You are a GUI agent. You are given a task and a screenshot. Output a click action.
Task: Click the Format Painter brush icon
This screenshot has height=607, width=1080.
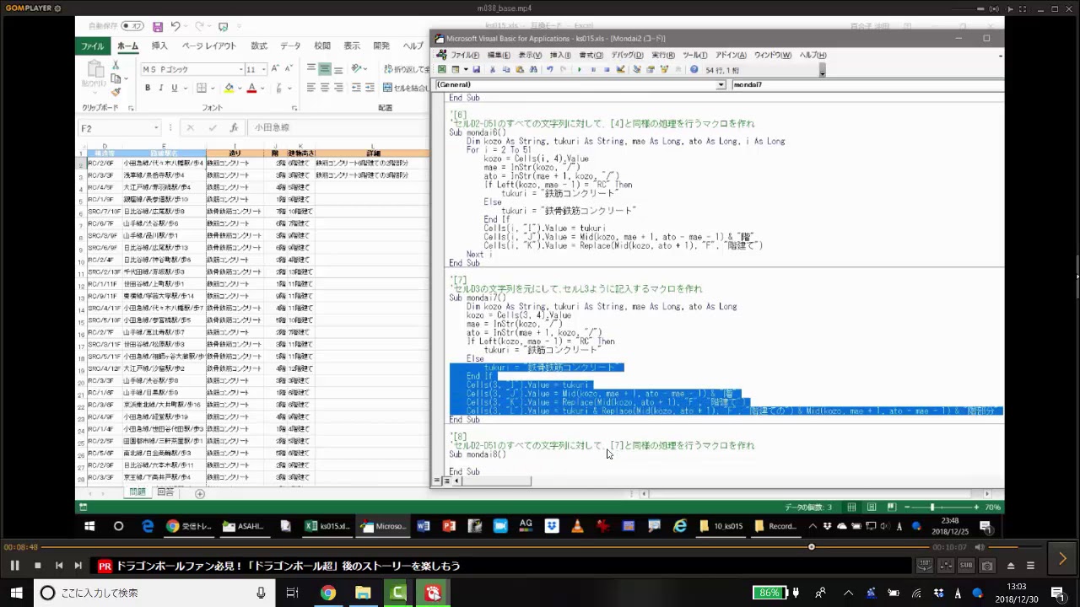116,92
